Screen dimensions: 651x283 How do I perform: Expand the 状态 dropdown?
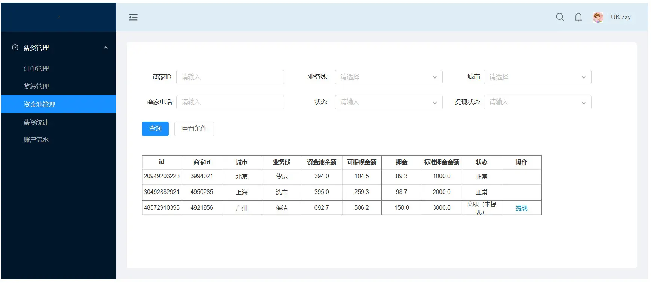click(x=388, y=102)
